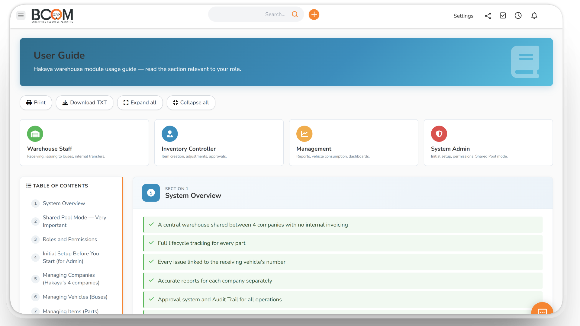Viewport: 580px width, 326px height.
Task: Click the orange plus add button
Action: pos(314,14)
